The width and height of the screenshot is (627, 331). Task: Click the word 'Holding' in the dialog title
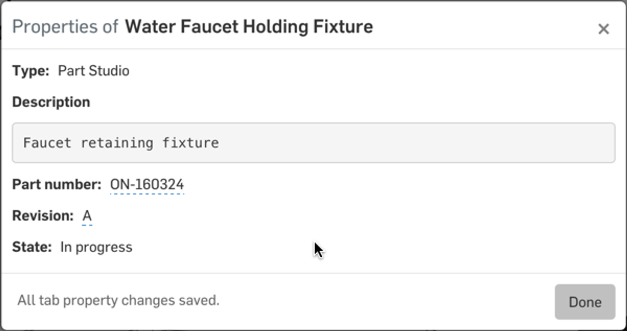[x=275, y=27]
